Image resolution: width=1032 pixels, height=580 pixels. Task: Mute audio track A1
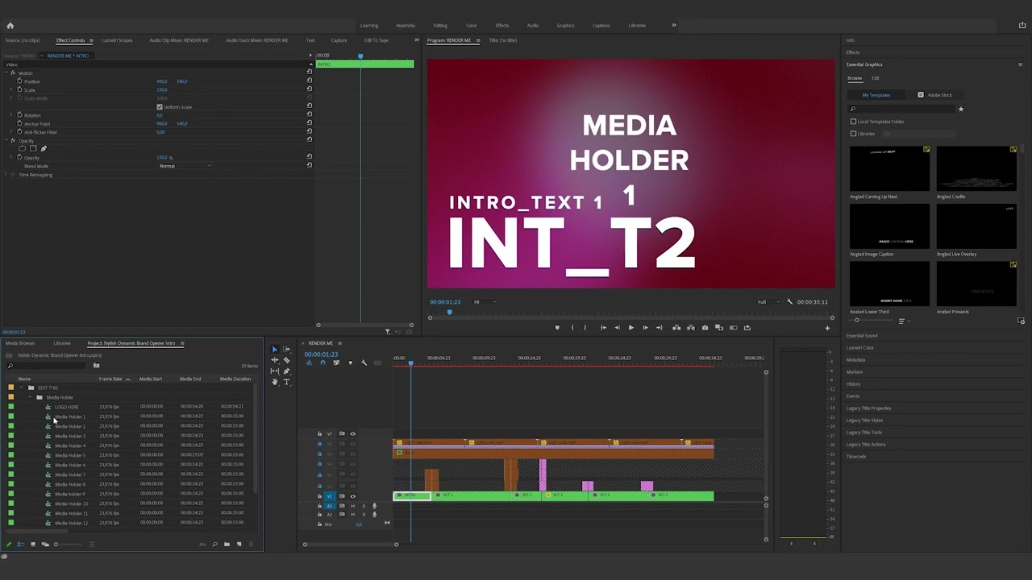(x=352, y=506)
